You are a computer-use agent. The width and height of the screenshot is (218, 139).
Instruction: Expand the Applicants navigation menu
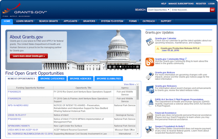coord(71,21)
